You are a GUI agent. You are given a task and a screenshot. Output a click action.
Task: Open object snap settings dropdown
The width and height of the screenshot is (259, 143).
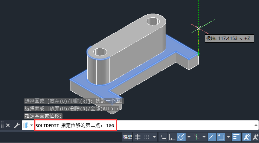229,137
